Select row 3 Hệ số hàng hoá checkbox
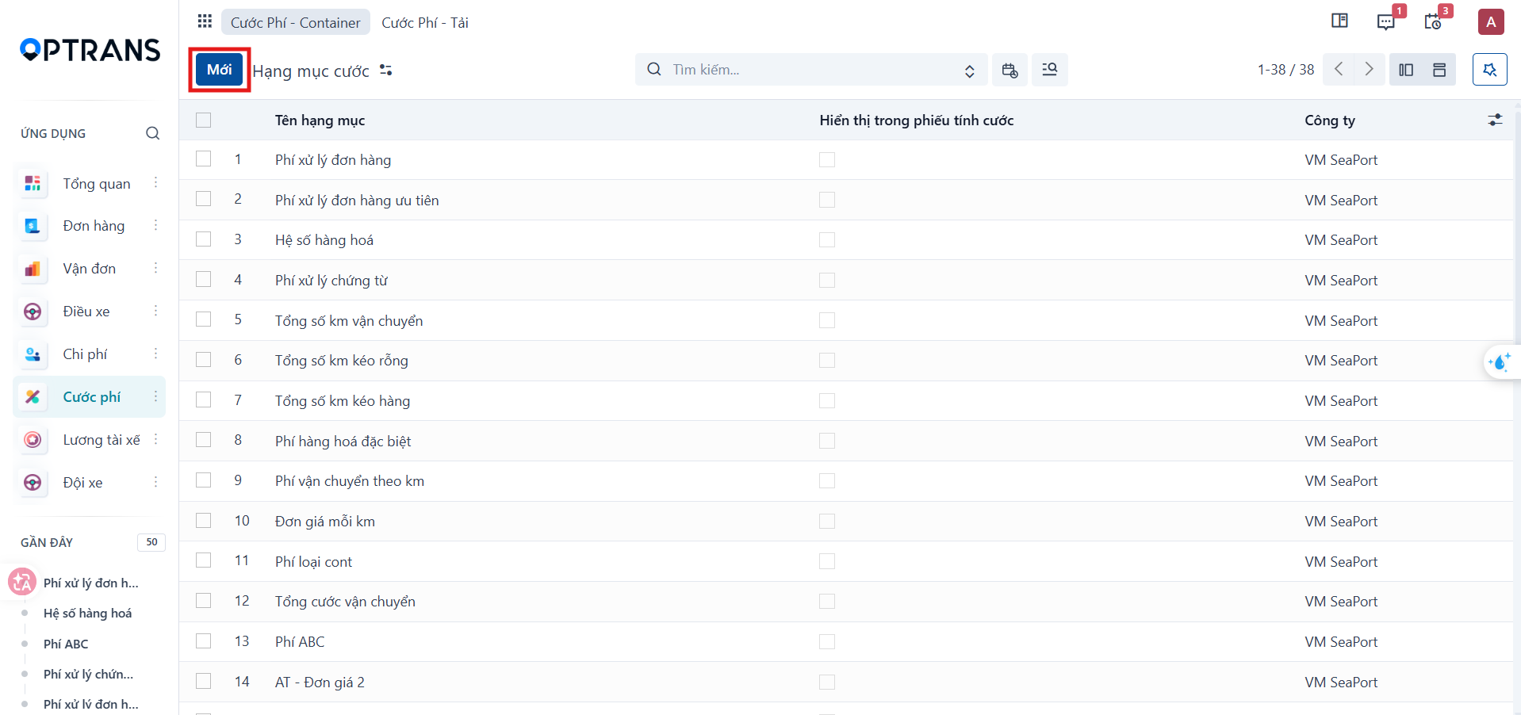1521x715 pixels. coord(204,239)
